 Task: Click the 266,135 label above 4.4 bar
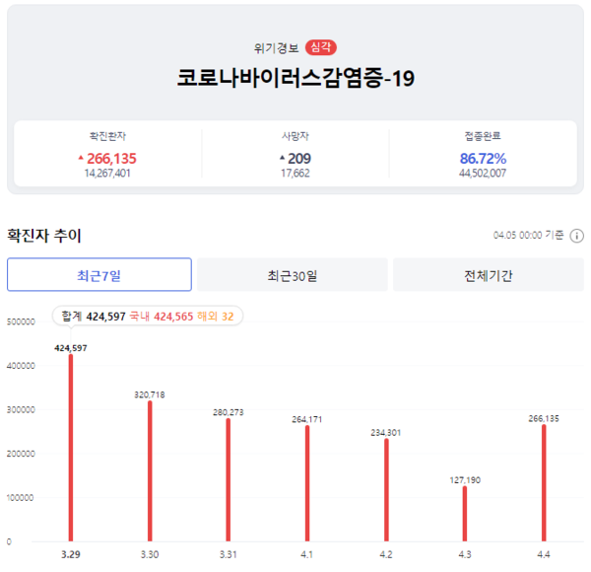[544, 418]
